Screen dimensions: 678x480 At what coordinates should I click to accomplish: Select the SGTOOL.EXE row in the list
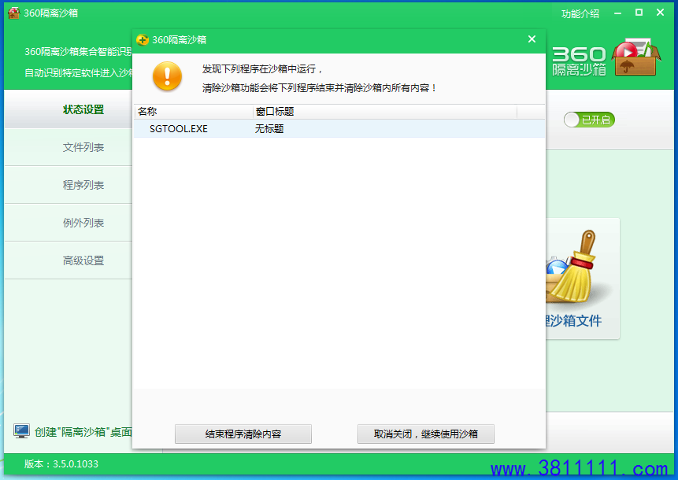pos(339,129)
